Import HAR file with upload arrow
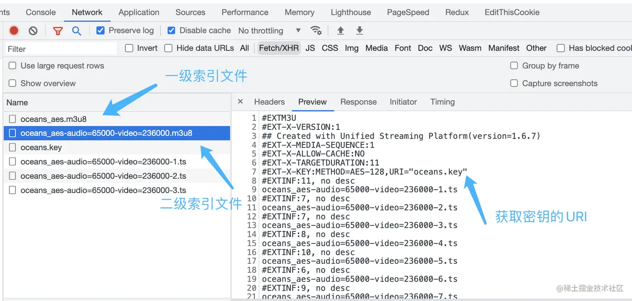Image resolution: width=632 pixels, height=301 pixels. point(341,30)
